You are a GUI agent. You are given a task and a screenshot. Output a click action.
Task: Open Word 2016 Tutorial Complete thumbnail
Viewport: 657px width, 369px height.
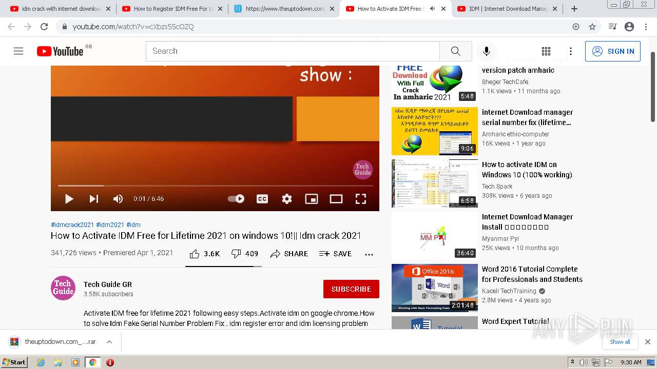coord(435,288)
